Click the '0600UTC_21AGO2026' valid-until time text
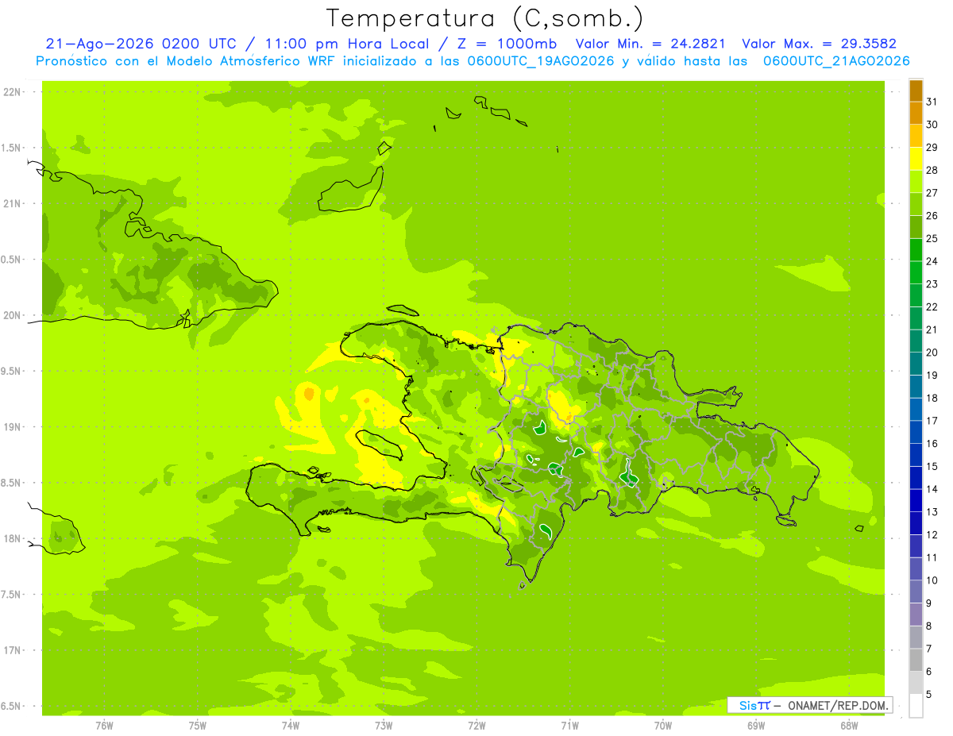Screen dimensions: 953x736 click(836, 61)
